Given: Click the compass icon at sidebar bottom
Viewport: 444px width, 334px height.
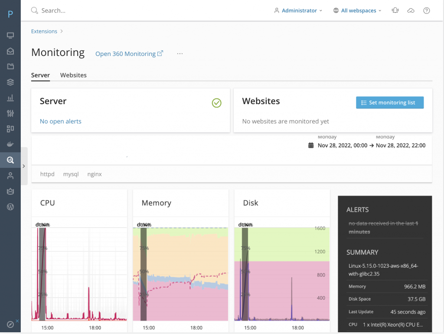Looking at the screenshot, I should click(10, 324).
